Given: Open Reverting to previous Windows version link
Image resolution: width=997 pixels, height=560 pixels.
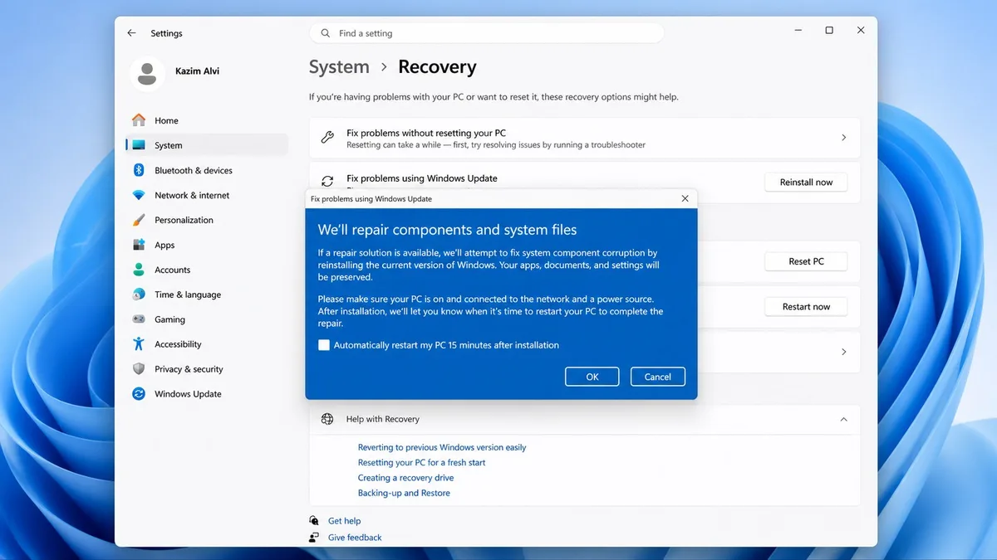Looking at the screenshot, I should 442,447.
